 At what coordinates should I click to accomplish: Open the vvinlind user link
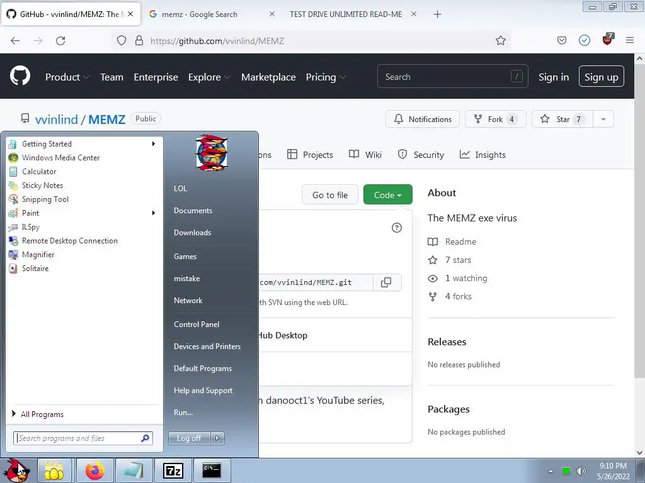tap(56, 119)
